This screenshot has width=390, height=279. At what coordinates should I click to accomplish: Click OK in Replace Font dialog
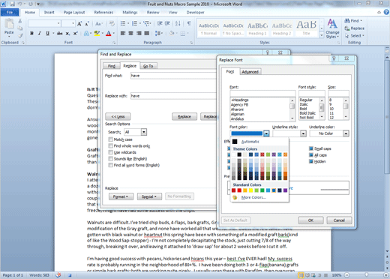(310, 220)
